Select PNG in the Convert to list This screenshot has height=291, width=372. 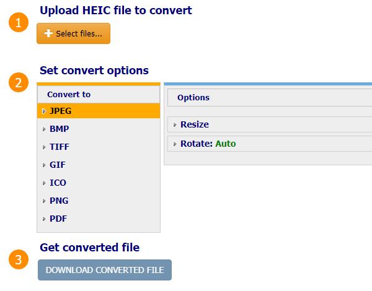(x=59, y=201)
